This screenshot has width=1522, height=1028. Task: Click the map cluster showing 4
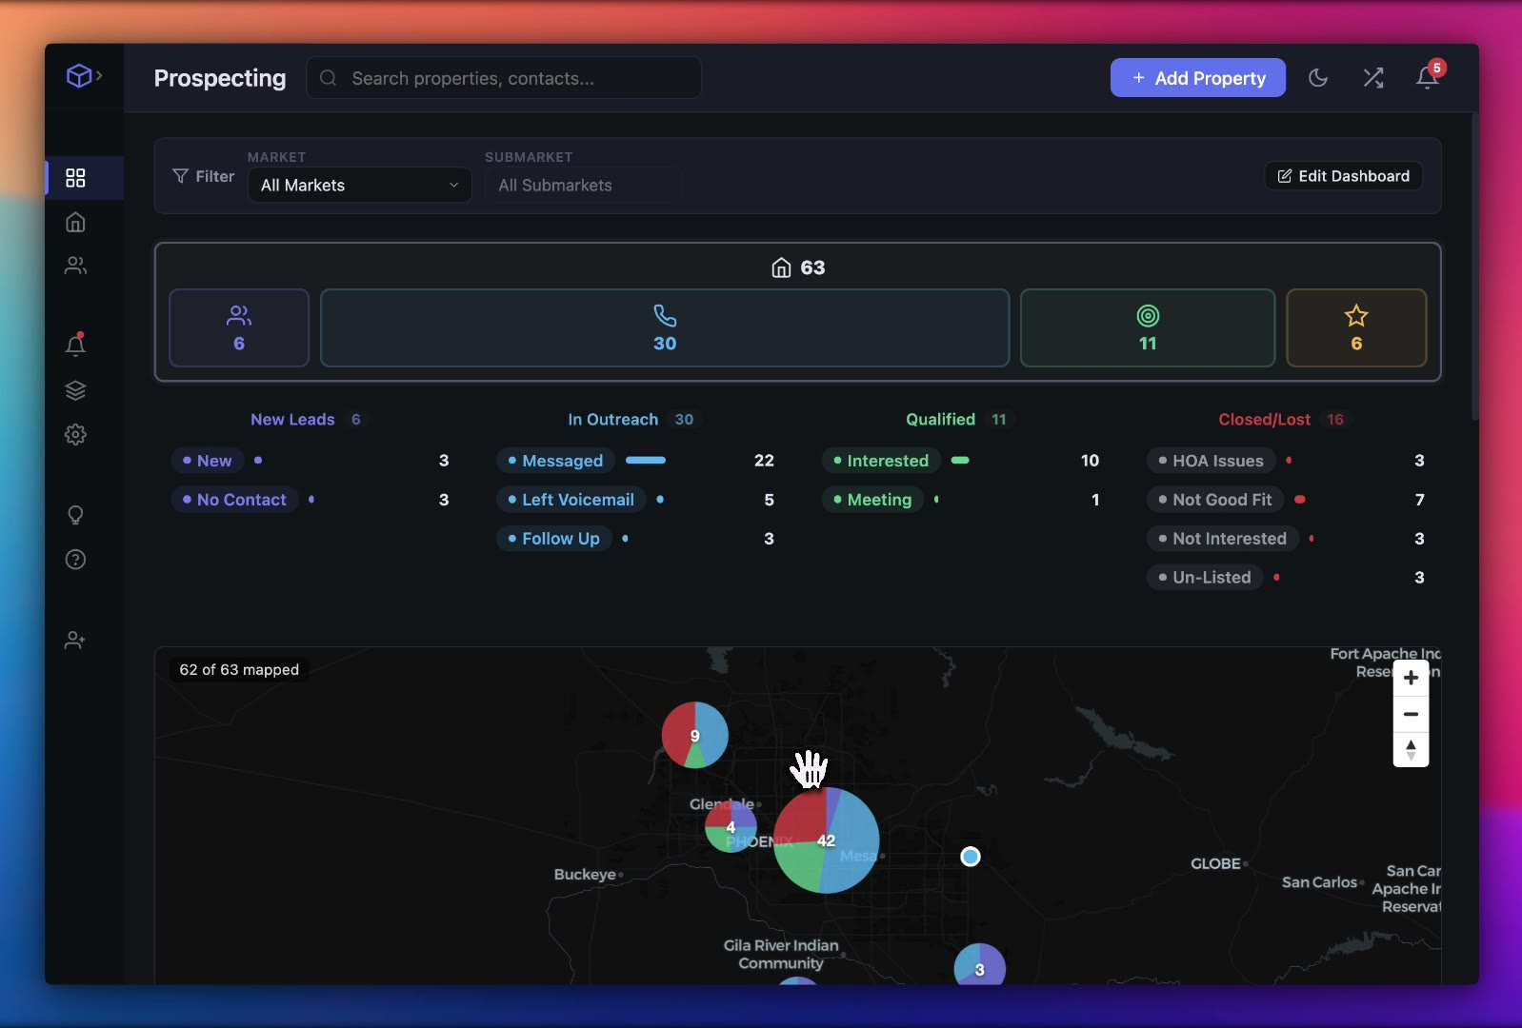(x=731, y=826)
